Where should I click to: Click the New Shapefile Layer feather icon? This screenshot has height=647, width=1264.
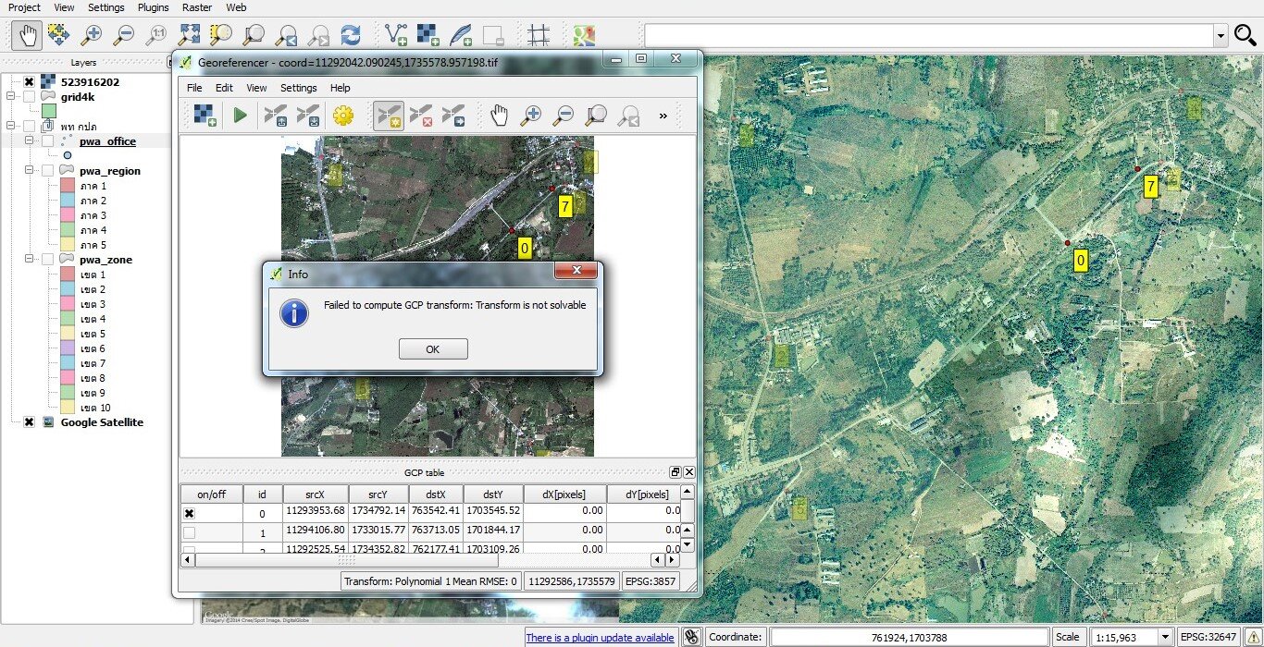[x=461, y=36]
